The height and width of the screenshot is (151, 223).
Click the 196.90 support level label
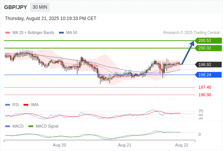204,95
